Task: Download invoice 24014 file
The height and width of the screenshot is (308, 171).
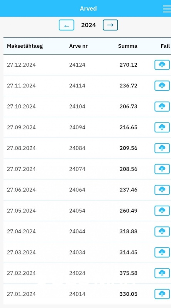Action: tap(162, 294)
